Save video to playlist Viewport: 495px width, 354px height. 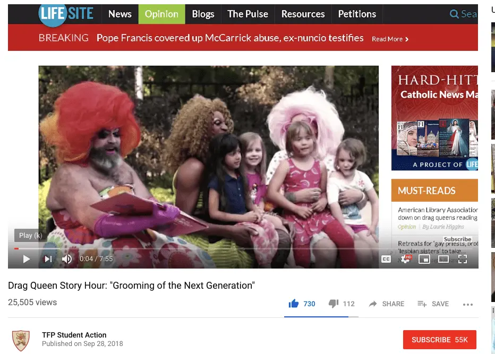(433, 304)
